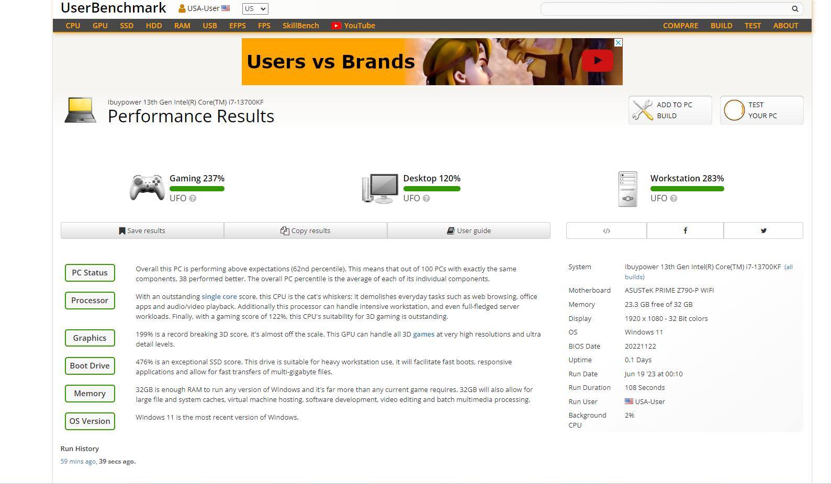Image resolution: width=831 pixels, height=484 pixels.
Task: Go to the ABOUT page
Action: click(785, 26)
